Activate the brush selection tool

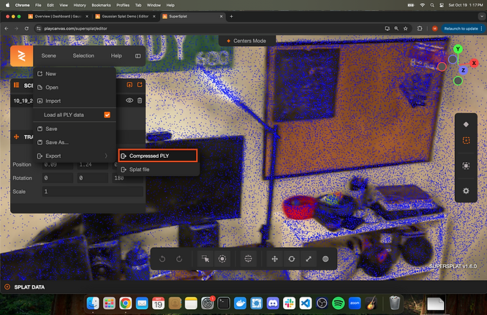point(222,259)
